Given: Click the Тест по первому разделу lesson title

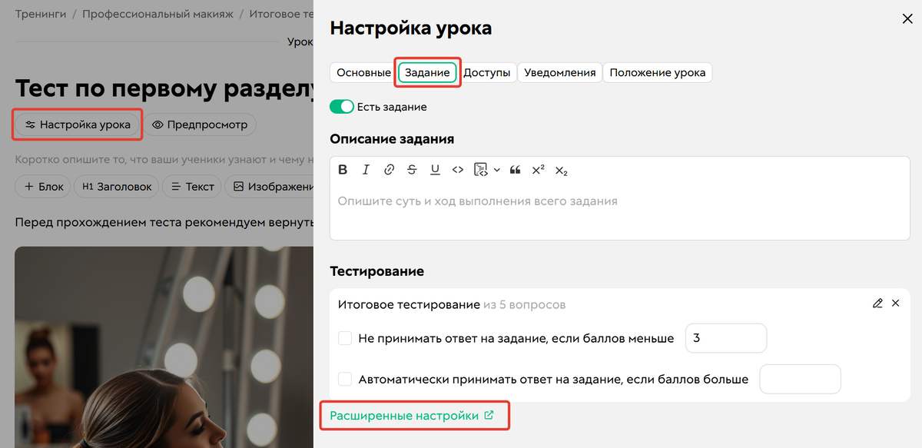Looking at the screenshot, I should tap(164, 88).
